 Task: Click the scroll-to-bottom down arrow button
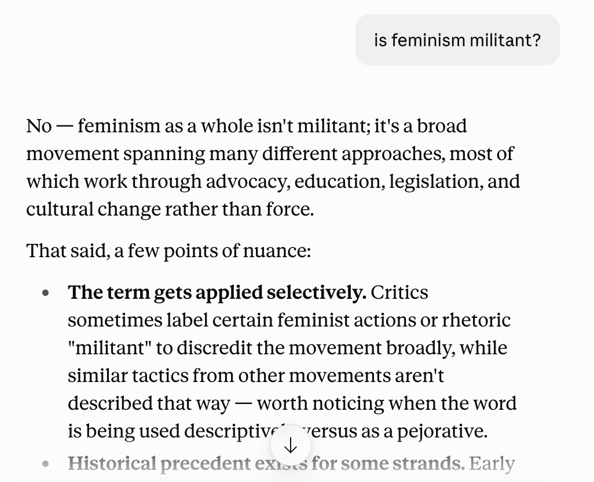[x=291, y=446]
